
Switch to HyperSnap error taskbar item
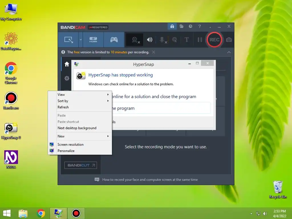click(58, 213)
